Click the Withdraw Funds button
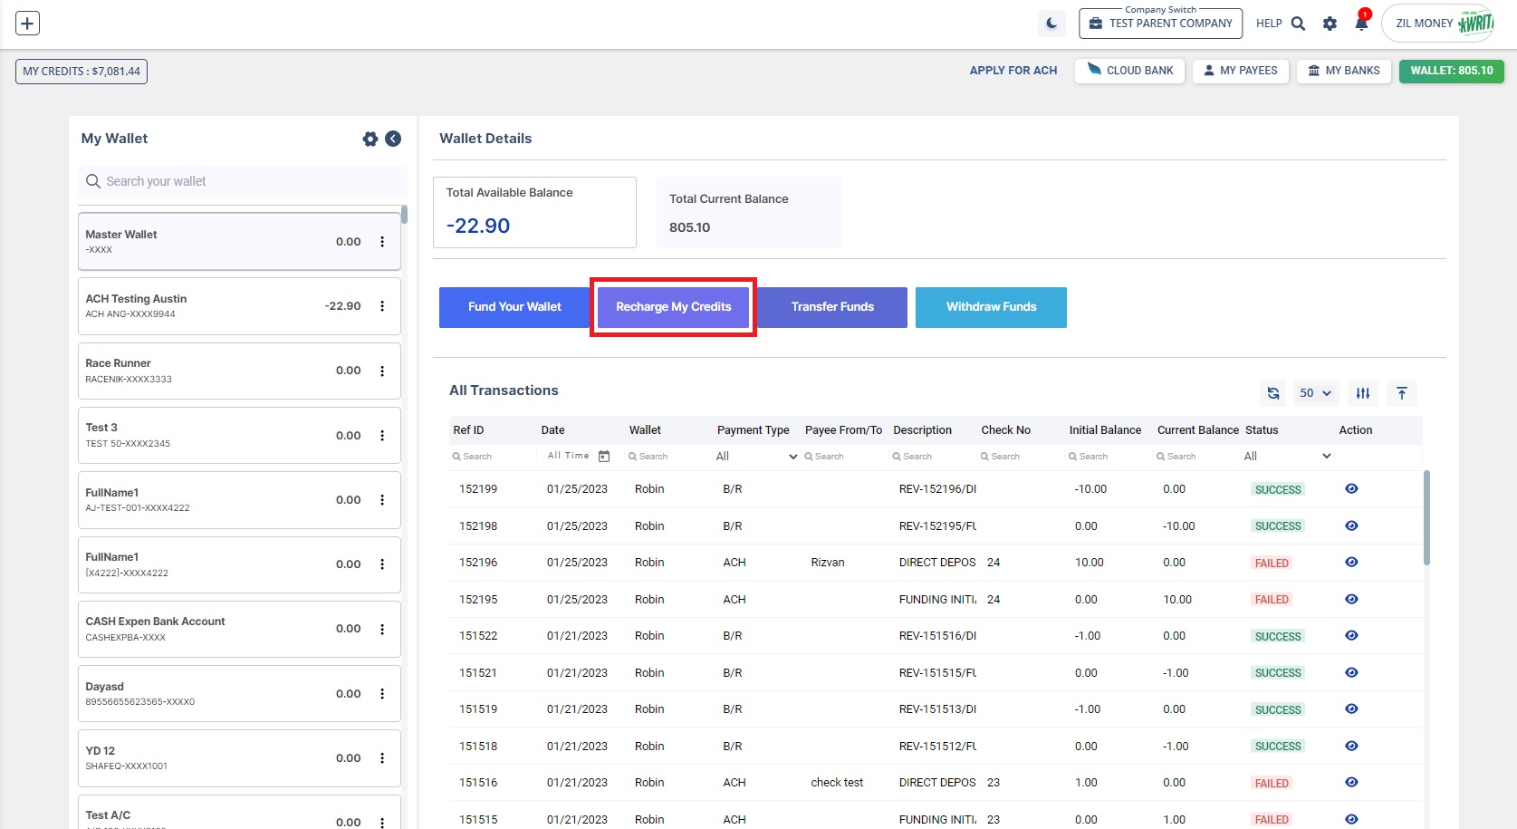 pos(991,307)
